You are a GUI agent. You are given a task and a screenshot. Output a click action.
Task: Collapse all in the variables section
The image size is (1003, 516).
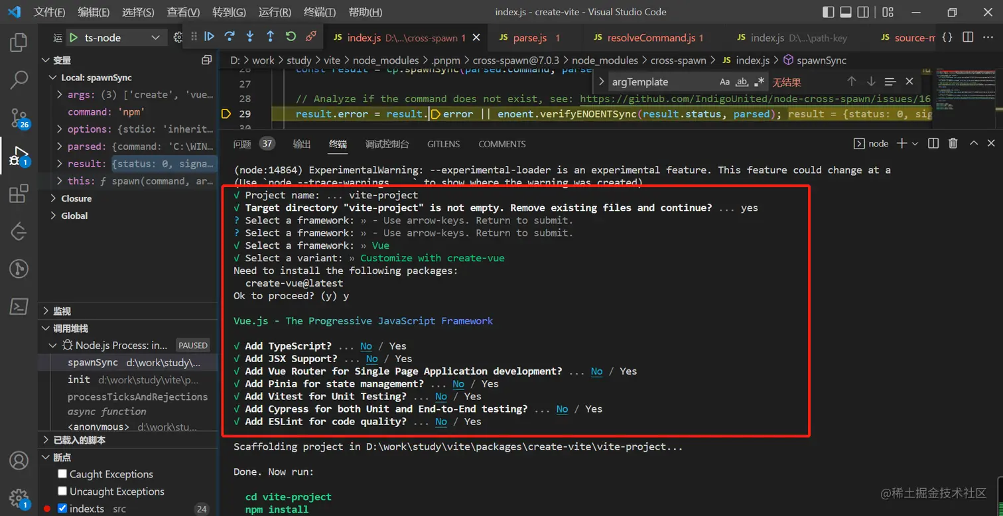click(206, 60)
